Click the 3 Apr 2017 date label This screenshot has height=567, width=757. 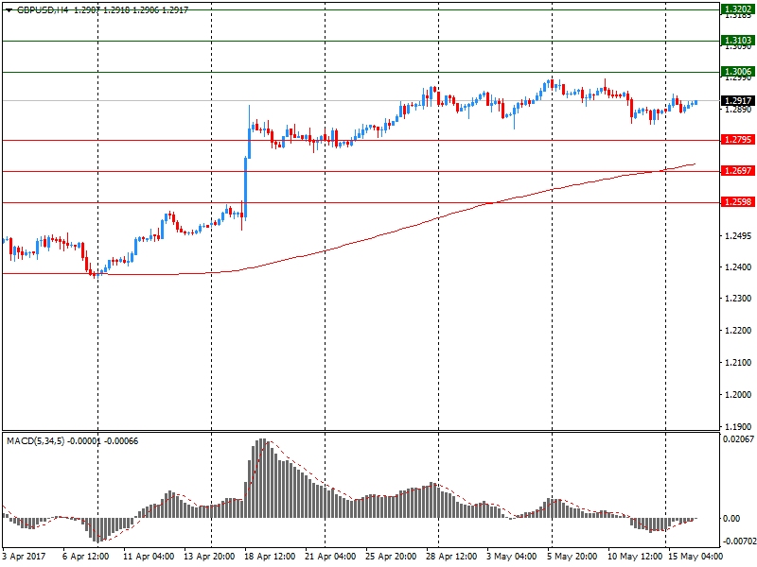tap(25, 557)
